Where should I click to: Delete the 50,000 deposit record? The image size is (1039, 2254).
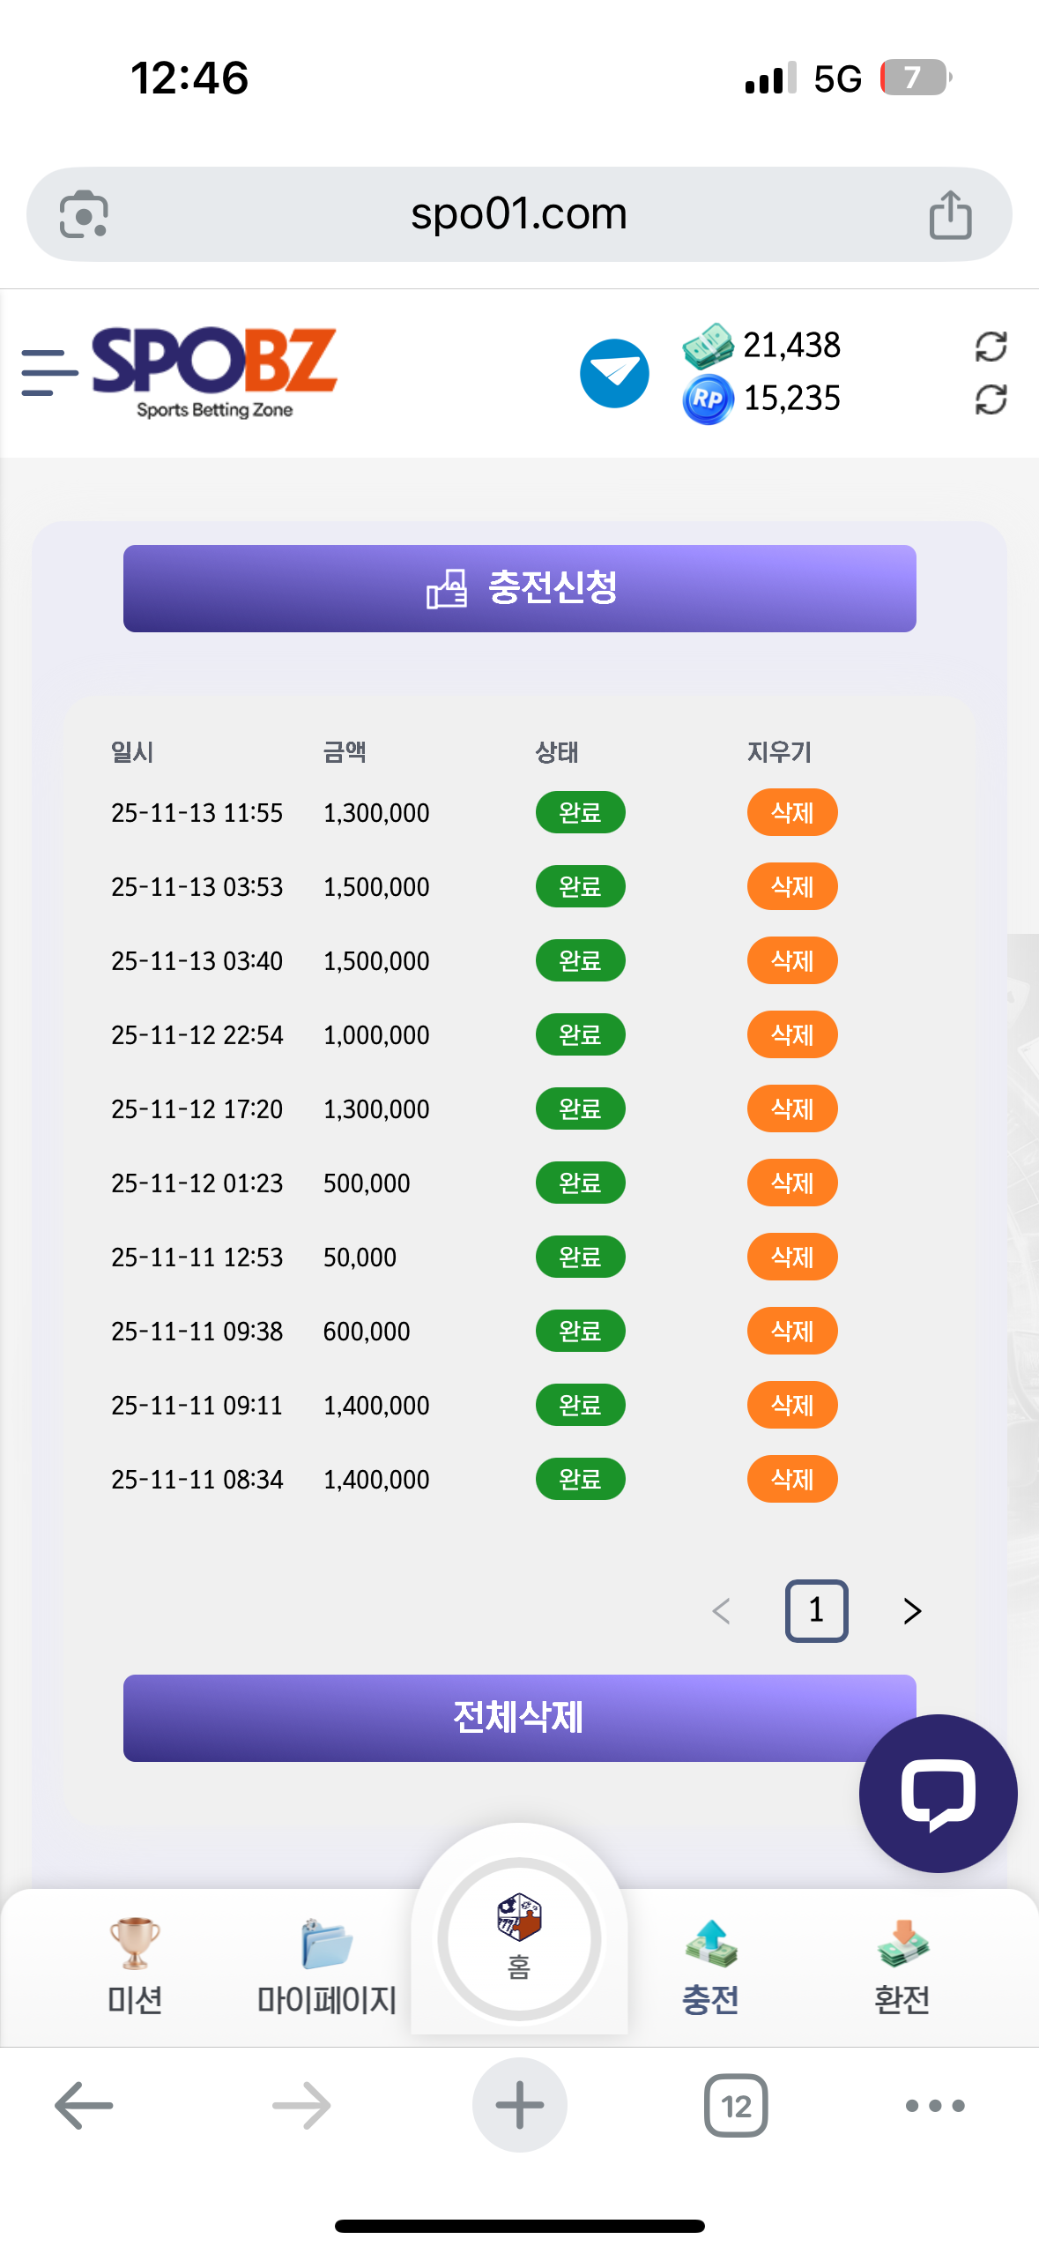click(x=791, y=1257)
